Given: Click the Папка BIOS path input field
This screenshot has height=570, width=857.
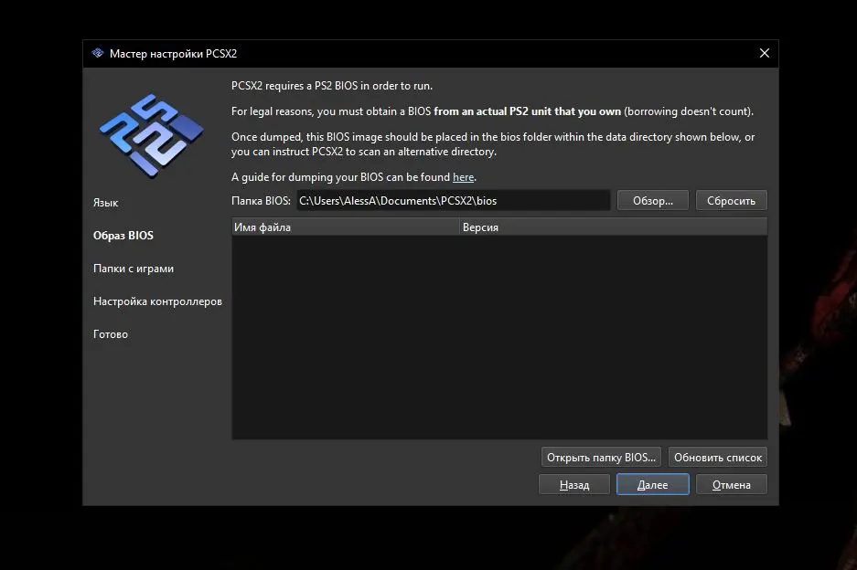Looking at the screenshot, I should (452, 200).
